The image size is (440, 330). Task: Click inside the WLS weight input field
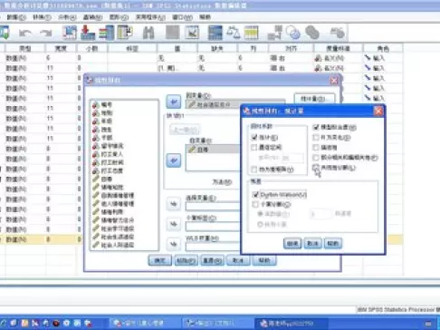[x=213, y=247]
